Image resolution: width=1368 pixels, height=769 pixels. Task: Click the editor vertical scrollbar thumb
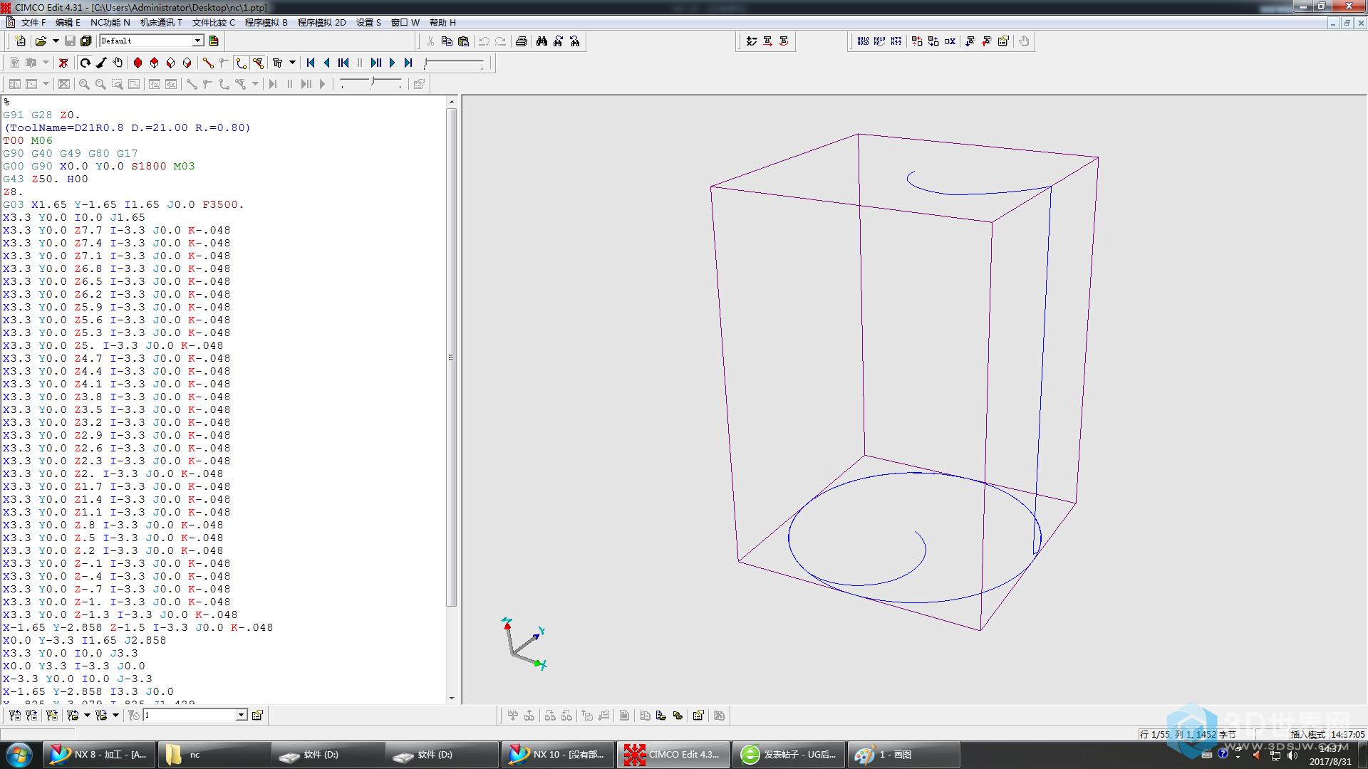(451, 357)
